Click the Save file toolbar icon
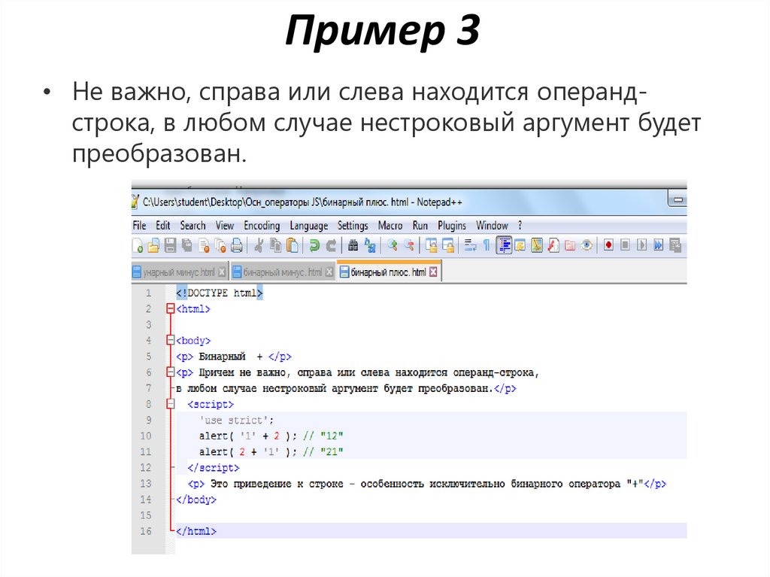770x577 pixels. 170,245
